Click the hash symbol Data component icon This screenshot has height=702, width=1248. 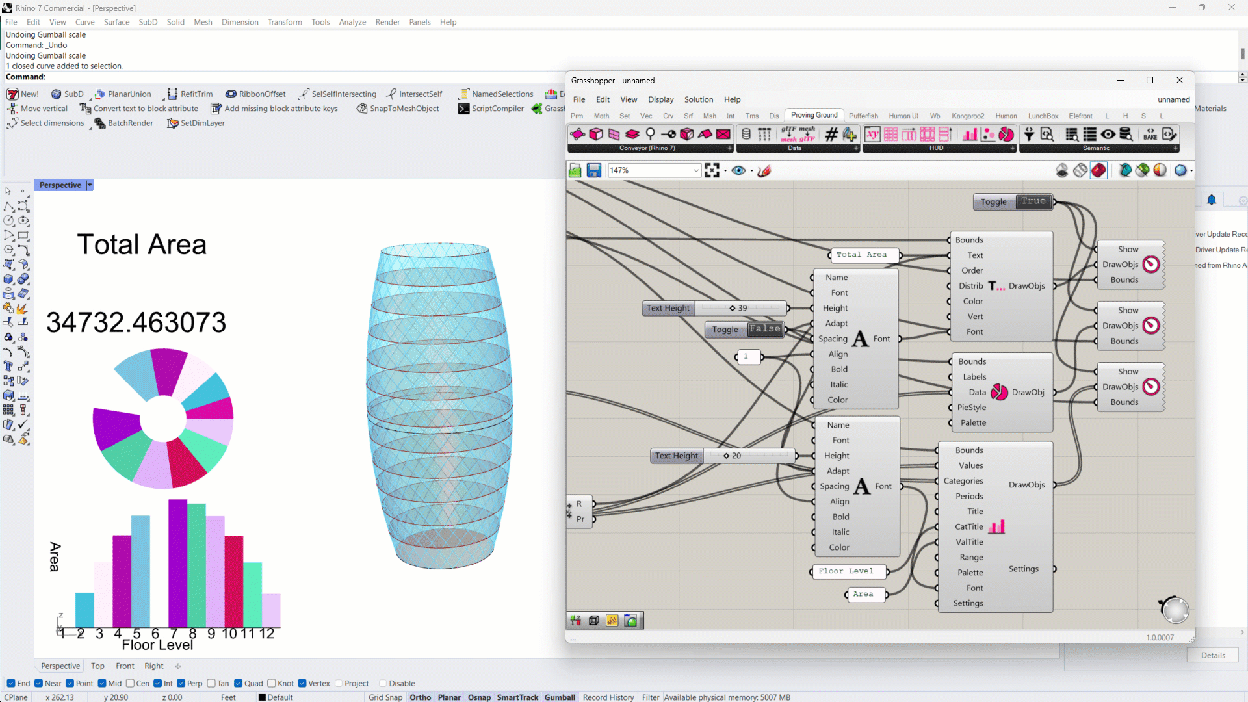[831, 135]
